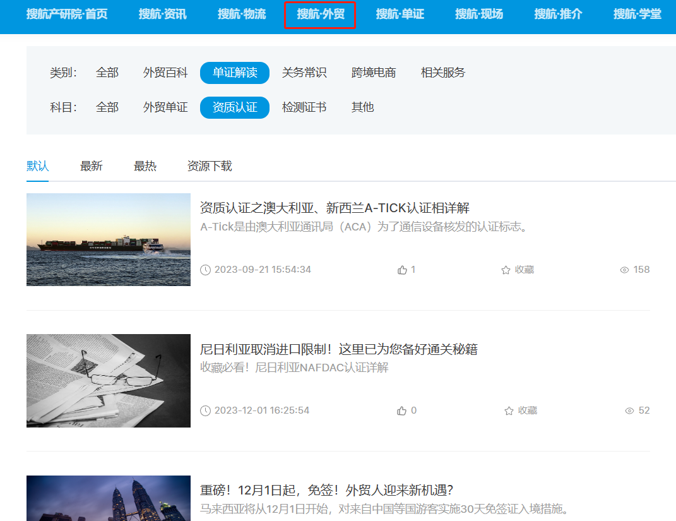Open 搜航·物流 in the top navigation
Viewport: 676px width, 521px height.
[x=242, y=15]
